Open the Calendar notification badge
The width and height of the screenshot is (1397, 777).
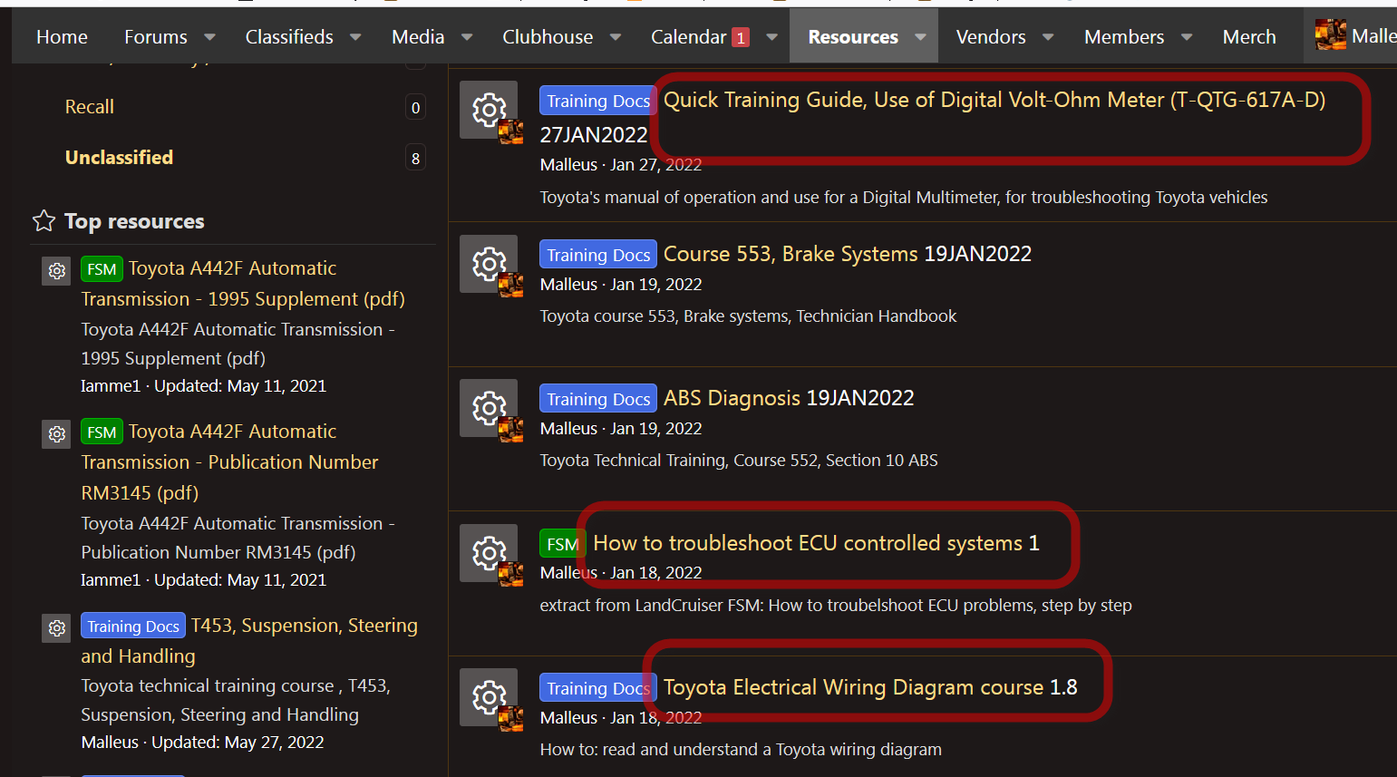(741, 37)
